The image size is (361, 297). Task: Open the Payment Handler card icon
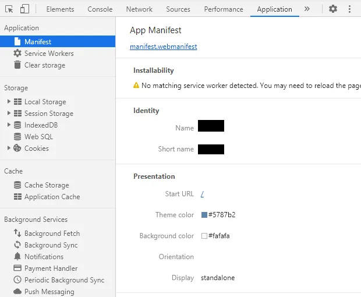(x=17, y=268)
